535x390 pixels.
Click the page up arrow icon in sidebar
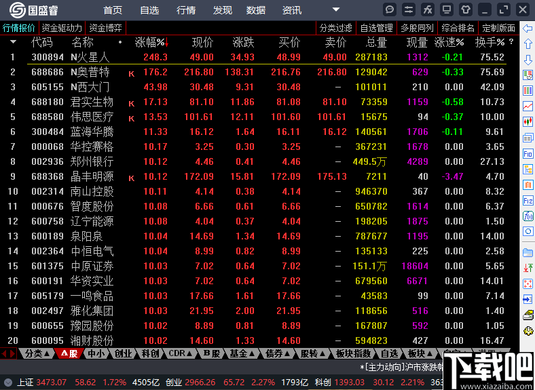(528, 43)
